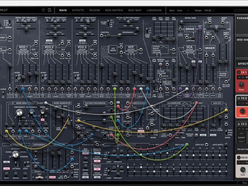Toggle the FX 2 power button
The image size is (248, 186).
pos(238,98)
